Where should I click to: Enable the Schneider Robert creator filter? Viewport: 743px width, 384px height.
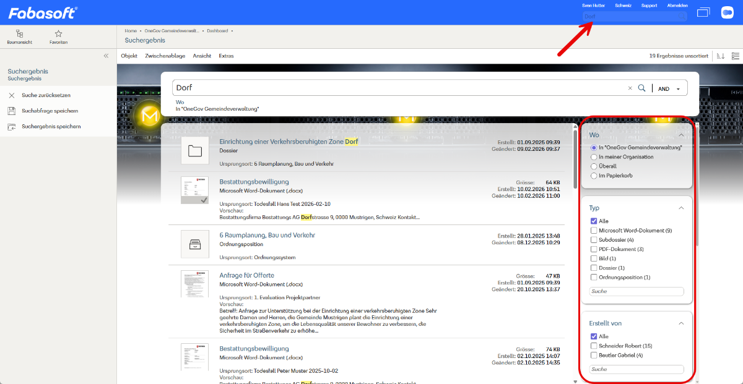coord(594,346)
